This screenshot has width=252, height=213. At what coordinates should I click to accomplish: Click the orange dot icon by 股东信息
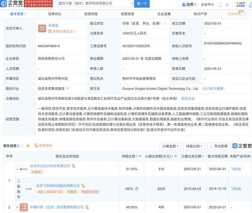[x=28, y=146]
